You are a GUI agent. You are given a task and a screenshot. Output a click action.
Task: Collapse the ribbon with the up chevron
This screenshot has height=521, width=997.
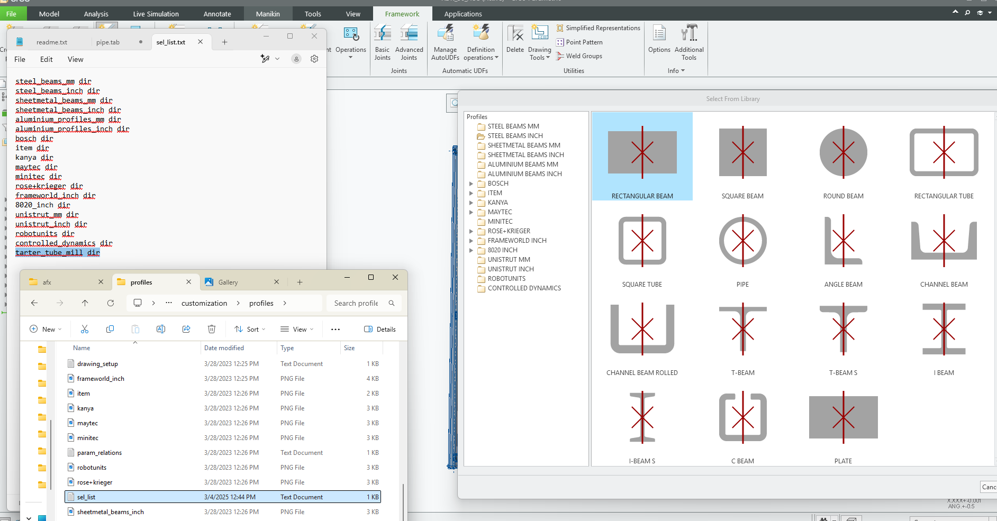[x=955, y=11]
